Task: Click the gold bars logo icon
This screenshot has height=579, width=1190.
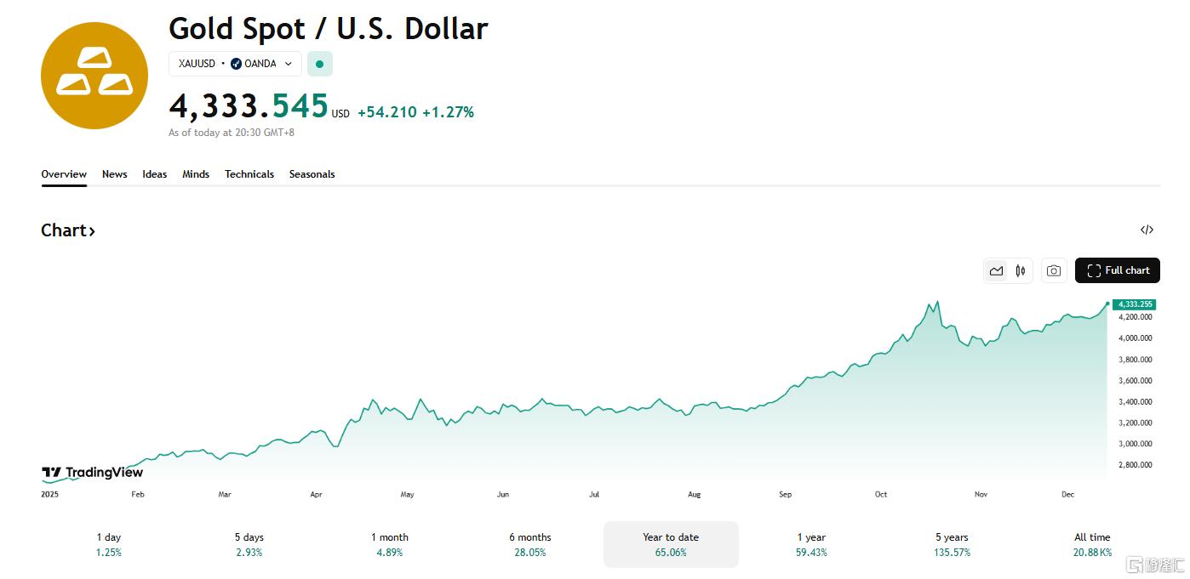Action: click(x=94, y=76)
